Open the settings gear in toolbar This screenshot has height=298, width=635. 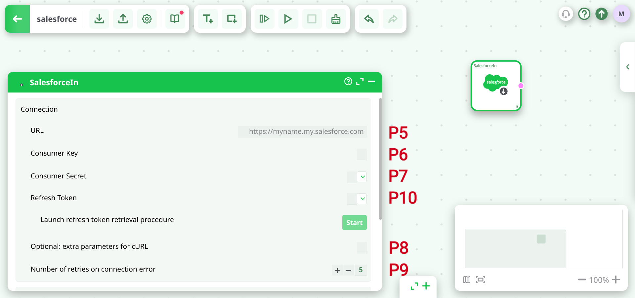(147, 19)
